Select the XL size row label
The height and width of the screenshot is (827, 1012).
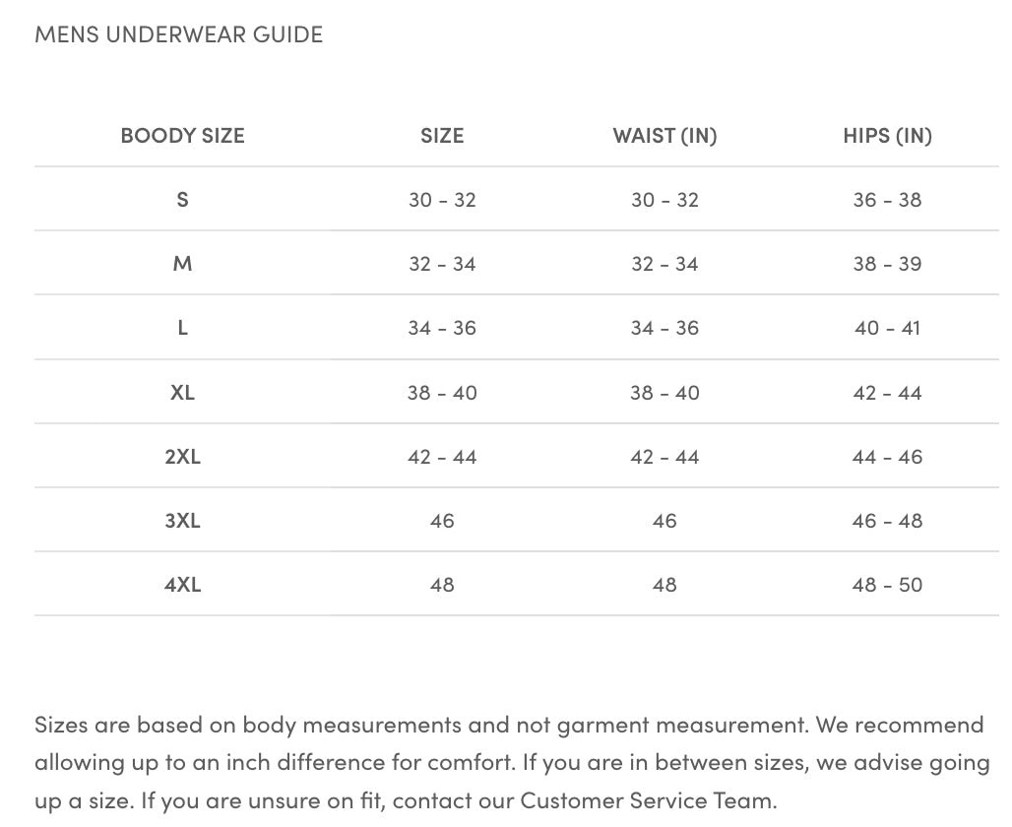tap(183, 393)
